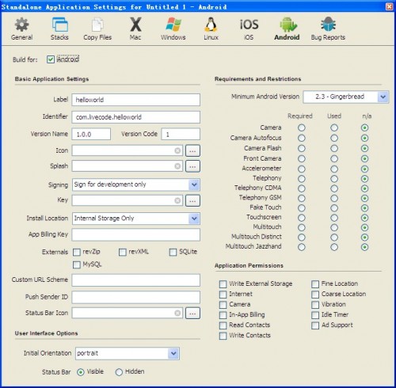Select Hidden status bar option
Image resolution: width=396 pixels, height=388 pixels.
tap(119, 372)
